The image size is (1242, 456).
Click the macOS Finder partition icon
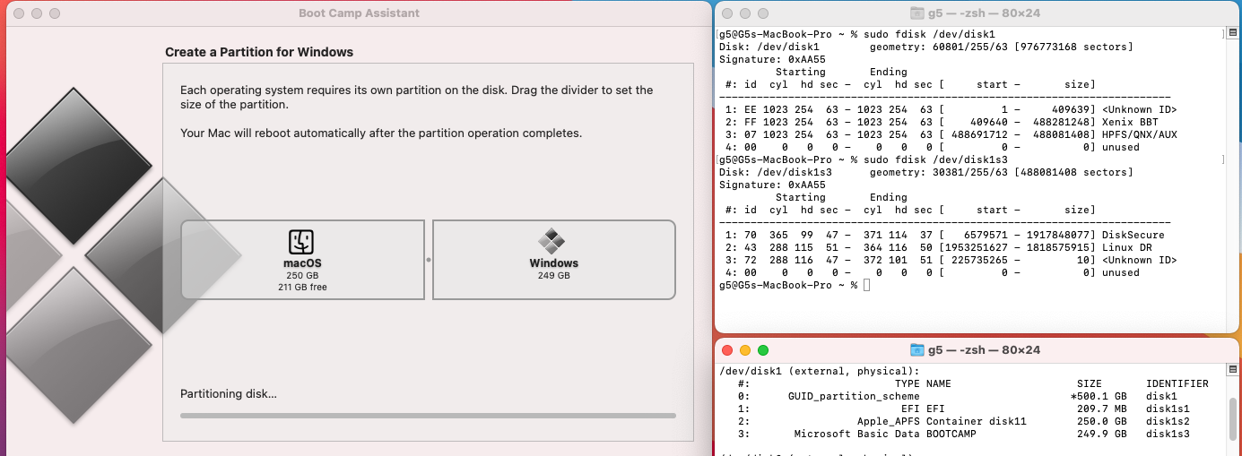point(302,242)
